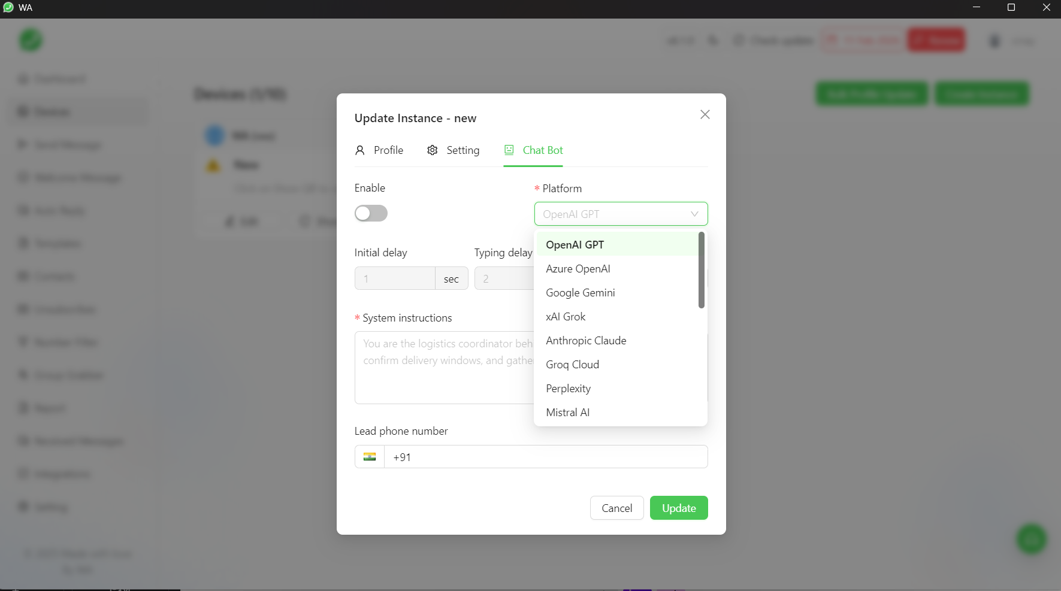The width and height of the screenshot is (1061, 591).
Task: Click the green floating chat bubble icon
Action: click(1031, 539)
